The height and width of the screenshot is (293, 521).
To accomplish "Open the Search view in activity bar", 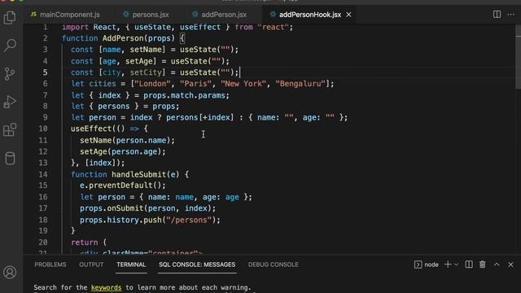I will click(10, 46).
